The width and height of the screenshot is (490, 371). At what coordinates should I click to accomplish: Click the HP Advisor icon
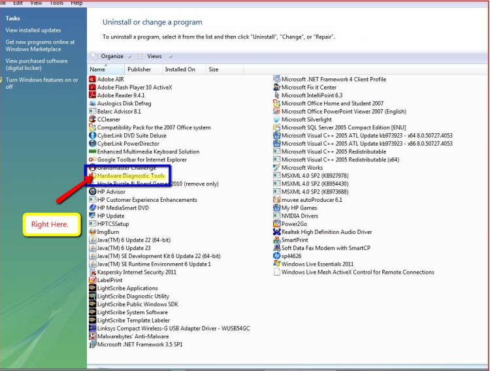click(92, 191)
